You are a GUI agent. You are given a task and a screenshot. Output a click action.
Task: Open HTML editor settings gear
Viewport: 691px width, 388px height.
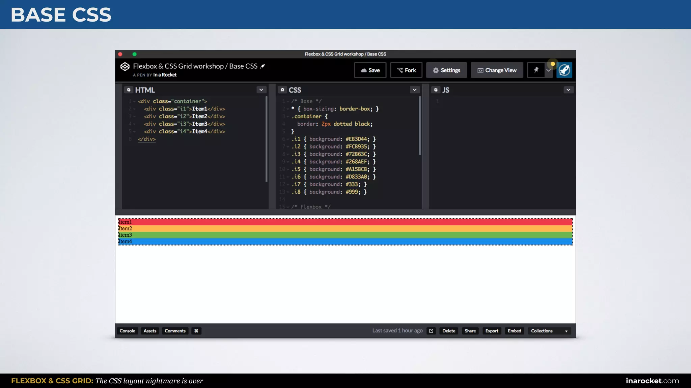(129, 90)
